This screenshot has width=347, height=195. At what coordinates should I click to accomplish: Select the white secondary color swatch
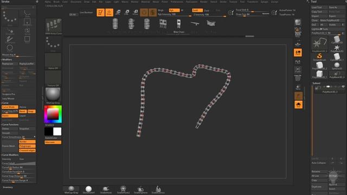click(57, 131)
